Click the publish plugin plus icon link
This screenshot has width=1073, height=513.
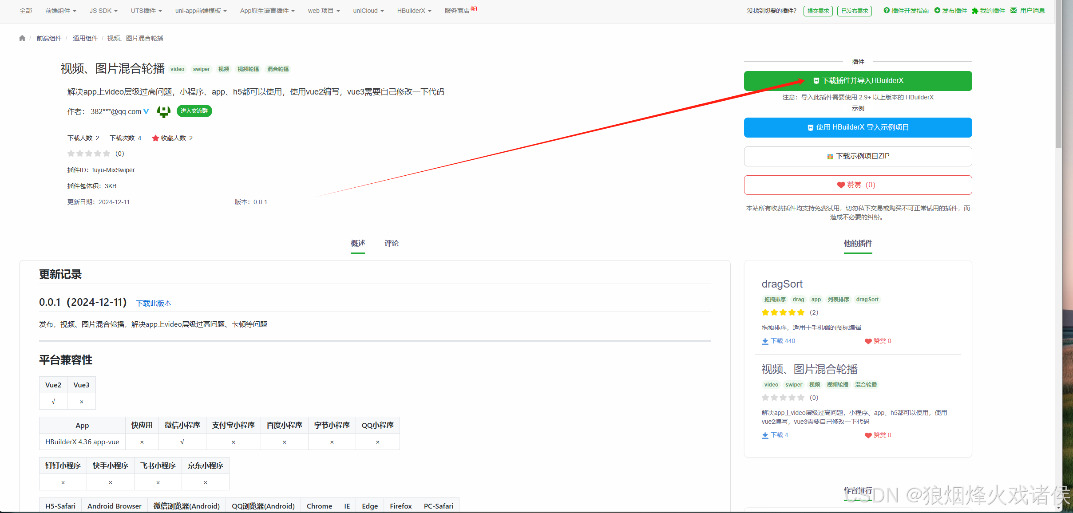click(937, 11)
